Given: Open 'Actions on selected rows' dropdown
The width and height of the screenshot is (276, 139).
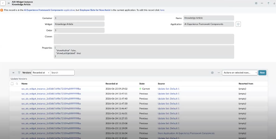Looking at the screenshot, I should (x=239, y=72).
